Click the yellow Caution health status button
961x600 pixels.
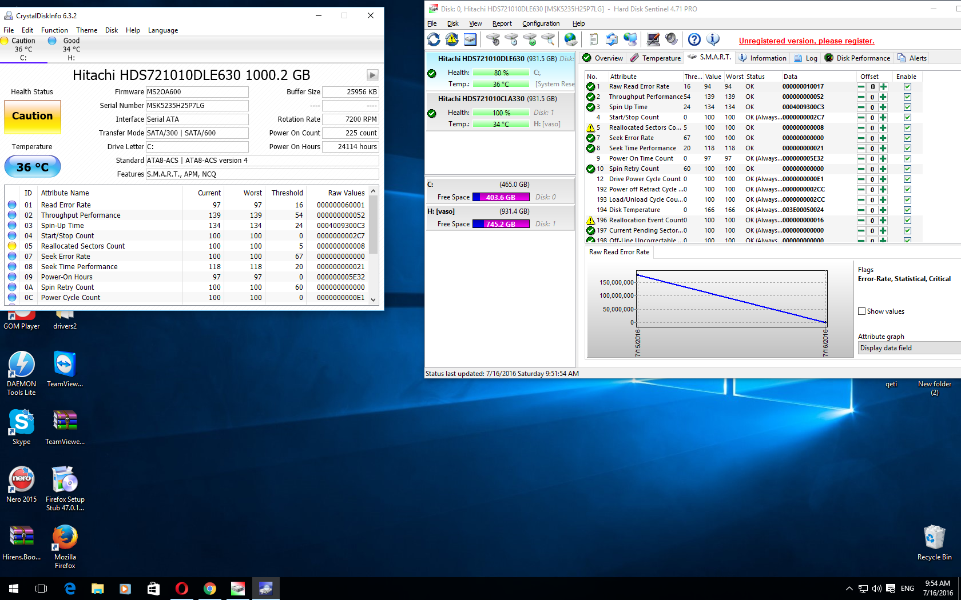pyautogui.click(x=33, y=117)
